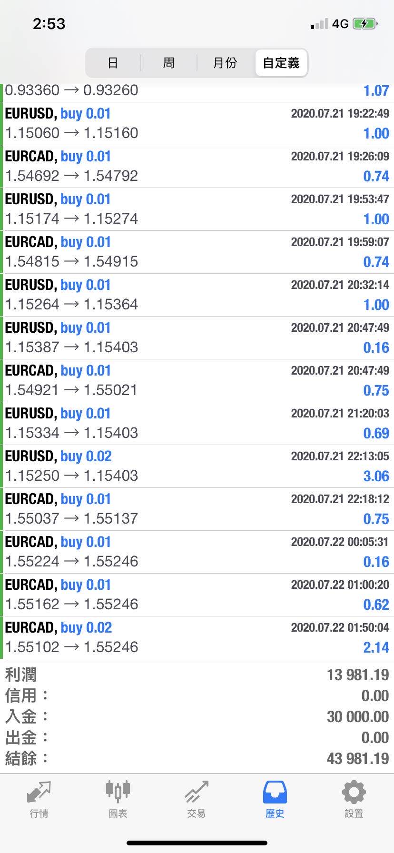
Task: Select the 周 week period tab
Action: tap(169, 63)
